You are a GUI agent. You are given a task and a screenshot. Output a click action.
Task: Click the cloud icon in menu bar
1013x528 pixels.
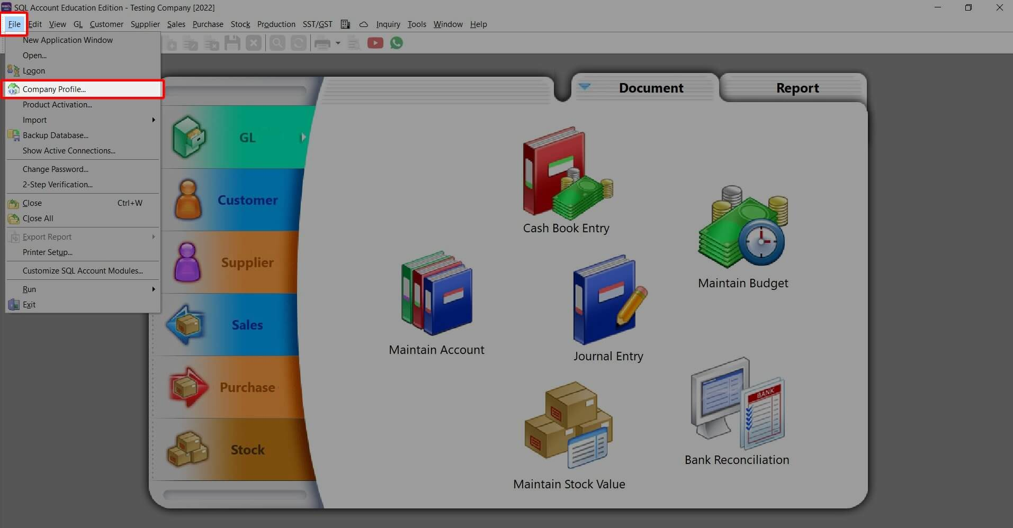pos(363,24)
